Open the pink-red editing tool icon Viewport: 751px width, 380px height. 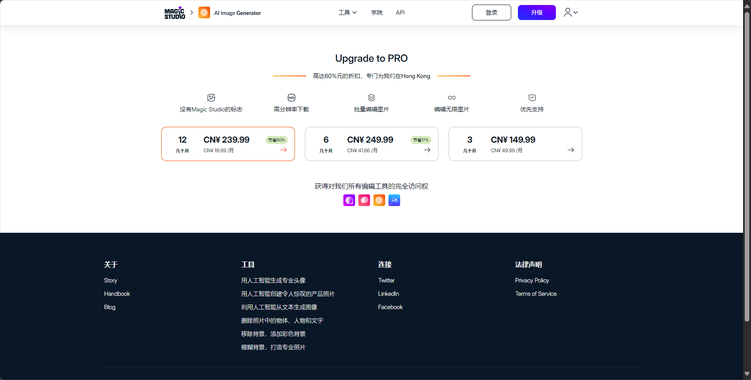tap(364, 200)
